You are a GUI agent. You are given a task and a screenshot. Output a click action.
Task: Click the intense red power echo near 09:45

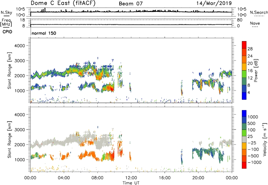click(111, 88)
